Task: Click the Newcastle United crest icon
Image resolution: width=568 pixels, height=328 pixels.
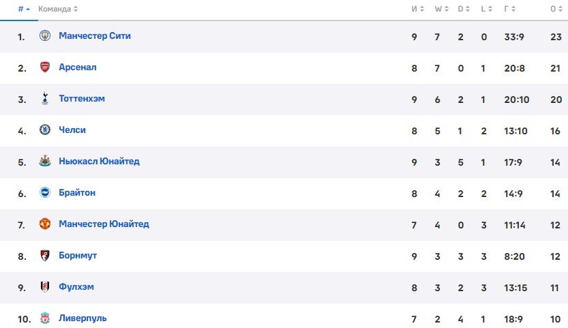Action: (x=45, y=162)
